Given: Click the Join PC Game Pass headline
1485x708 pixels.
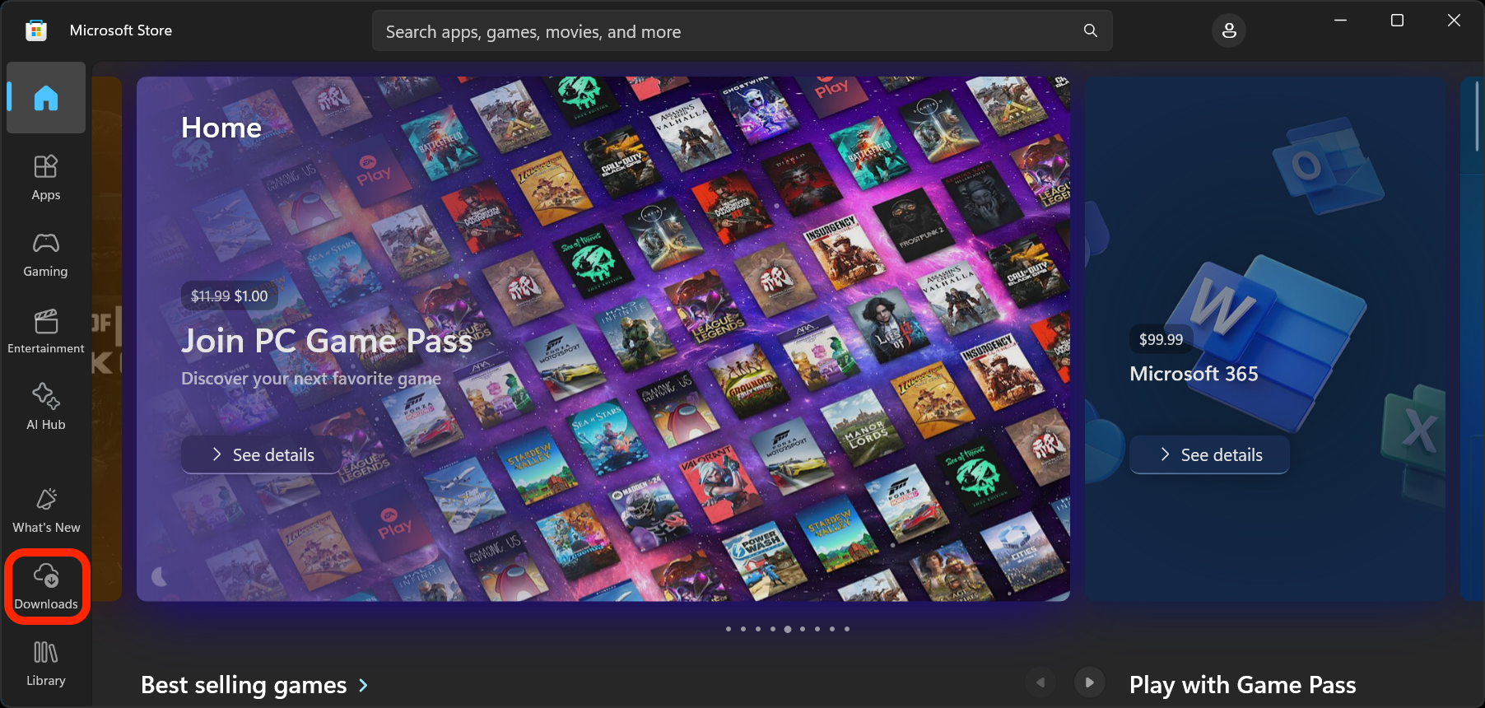Looking at the screenshot, I should click(327, 341).
